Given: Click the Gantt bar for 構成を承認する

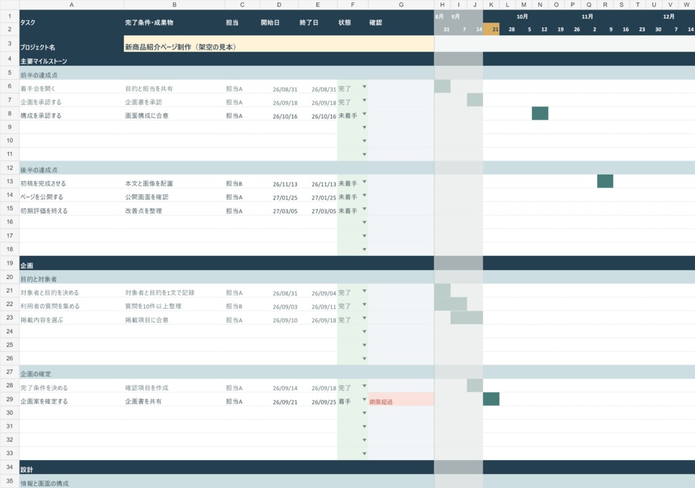Looking at the screenshot, I should click(x=540, y=113).
